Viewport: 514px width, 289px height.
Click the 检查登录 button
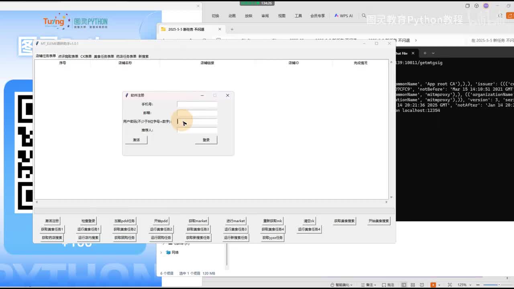pyautogui.click(x=88, y=221)
